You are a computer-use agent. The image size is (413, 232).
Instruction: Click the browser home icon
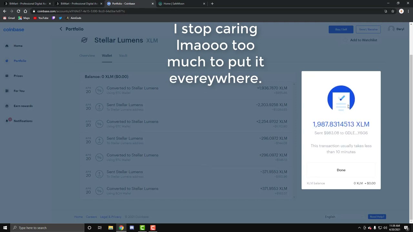pyautogui.click(x=25, y=11)
